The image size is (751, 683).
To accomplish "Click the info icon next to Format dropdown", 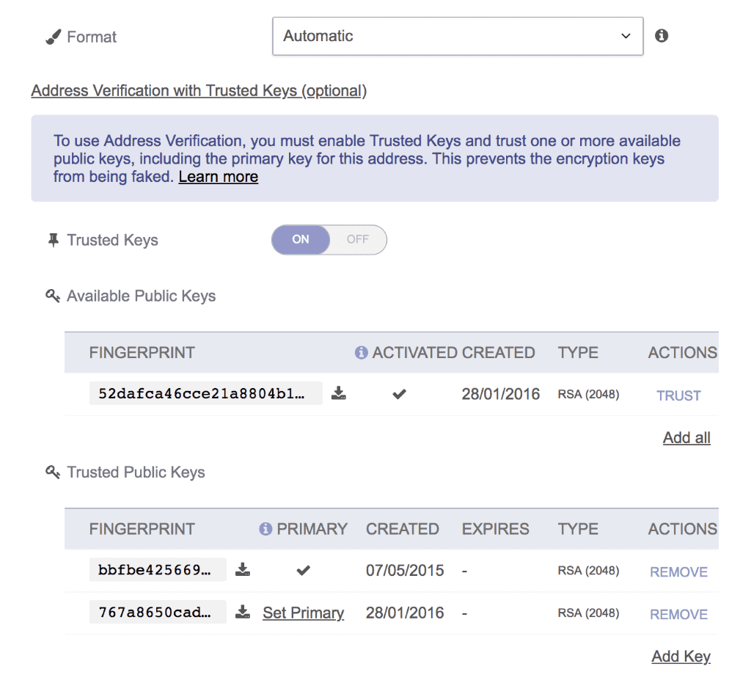I will pyautogui.click(x=661, y=34).
